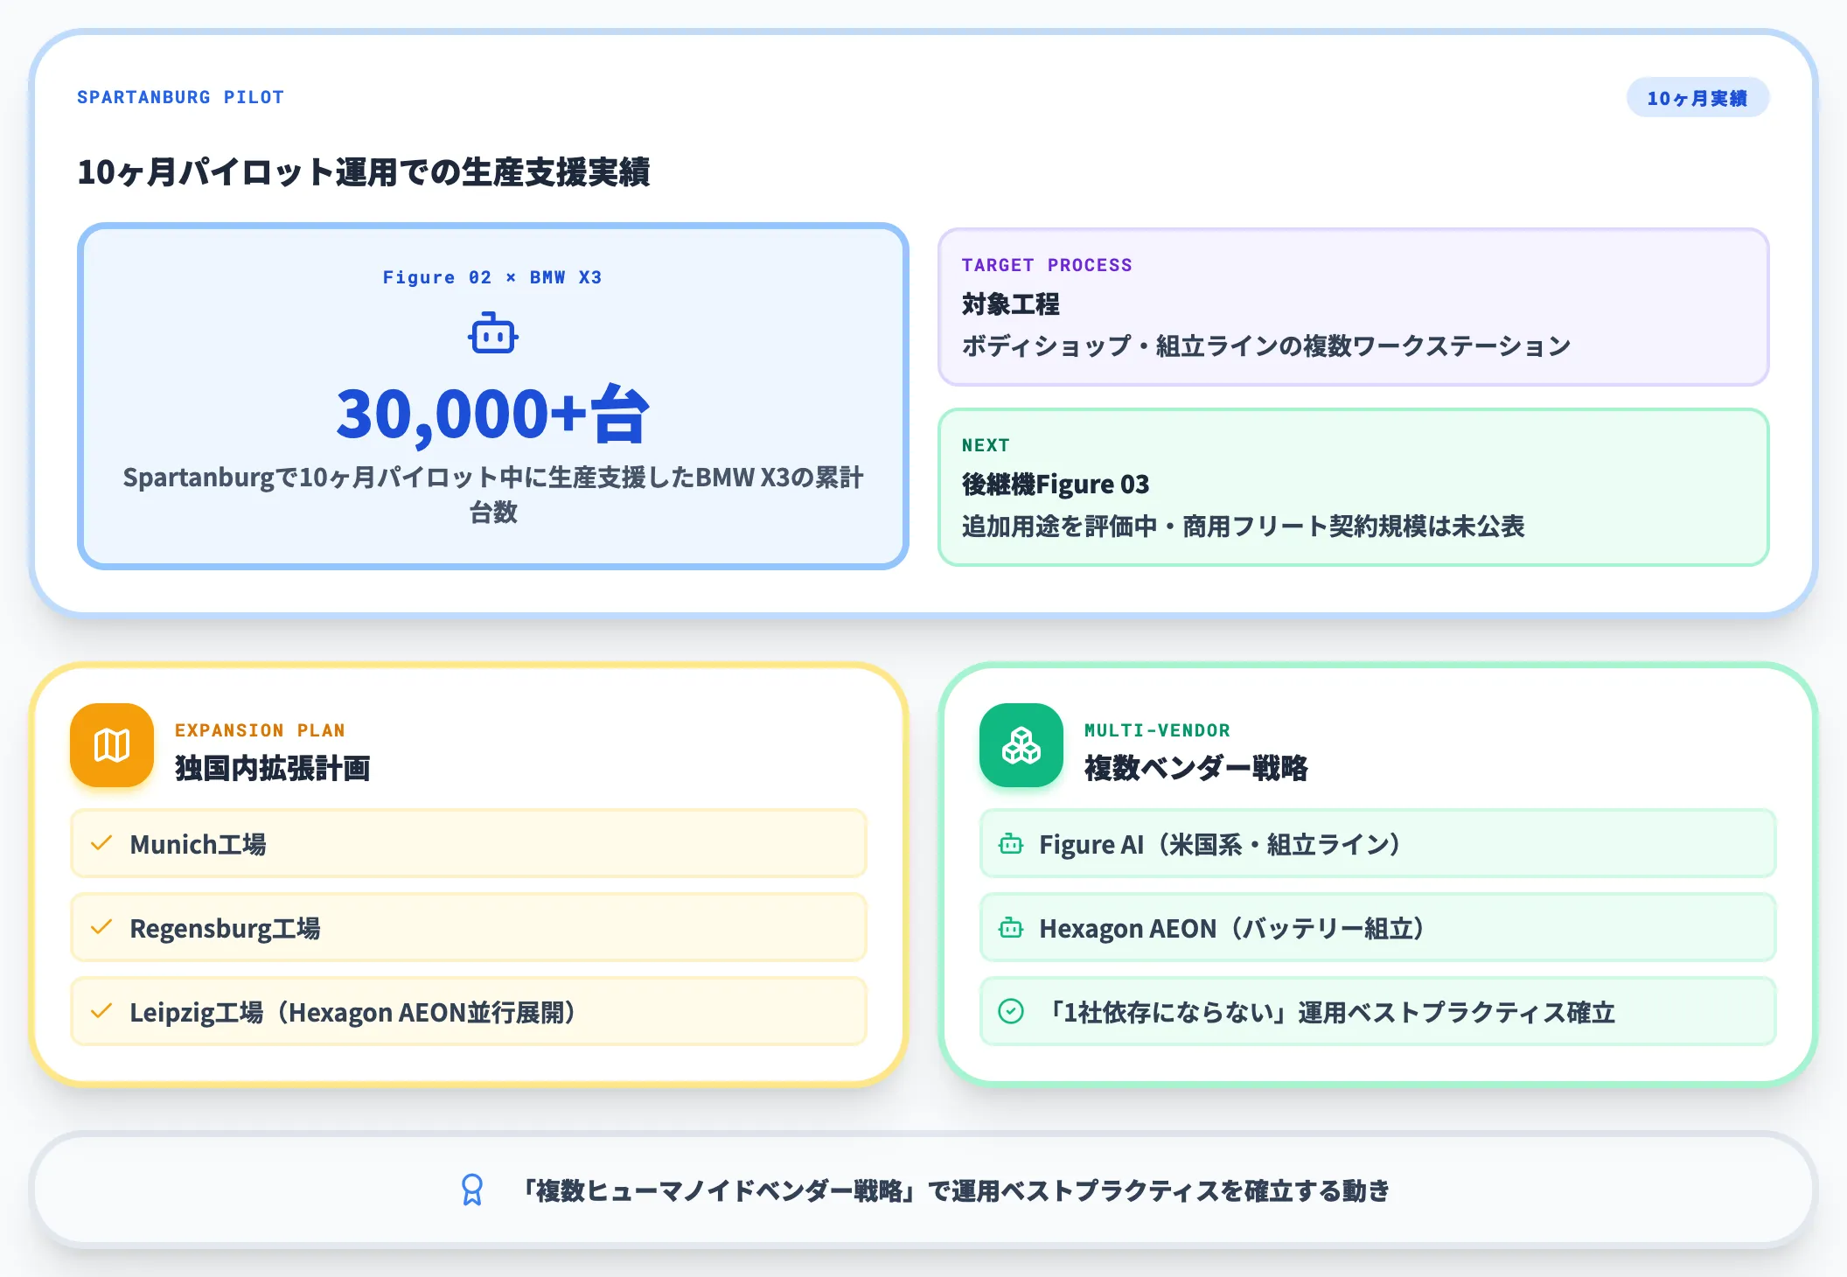Click the green cubes icon for Multi-Vendor
The image size is (1847, 1277).
[x=1021, y=745]
